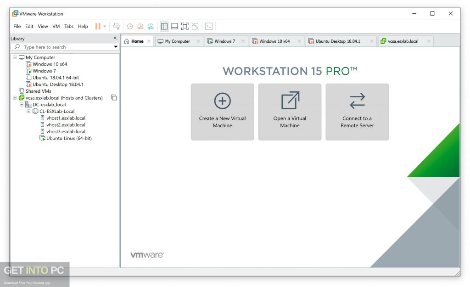The width and height of the screenshot is (470, 287).
Task: Click the DC-esxlab_local datacenter icon
Action: 28,104
